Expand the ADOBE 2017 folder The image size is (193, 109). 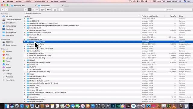(25, 21)
